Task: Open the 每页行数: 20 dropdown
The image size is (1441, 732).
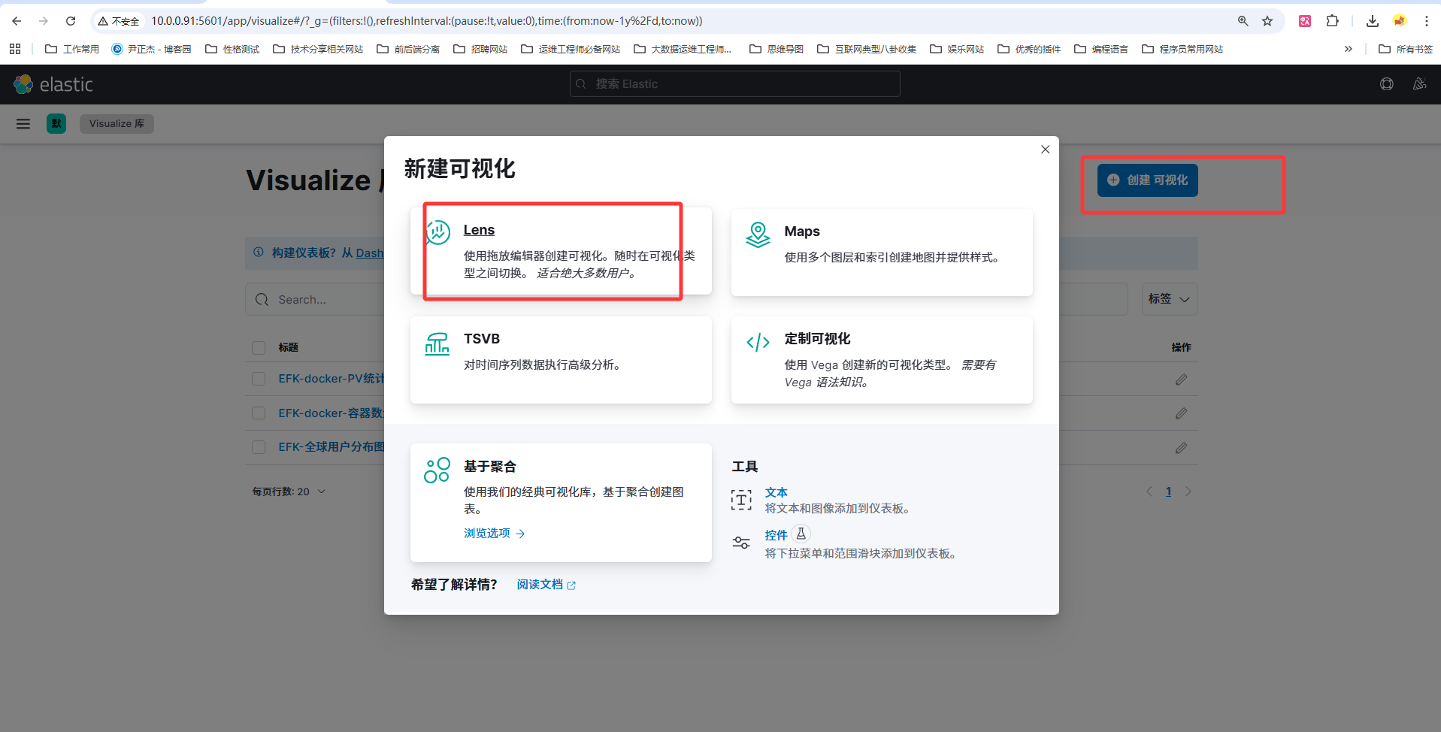Action: (x=289, y=492)
